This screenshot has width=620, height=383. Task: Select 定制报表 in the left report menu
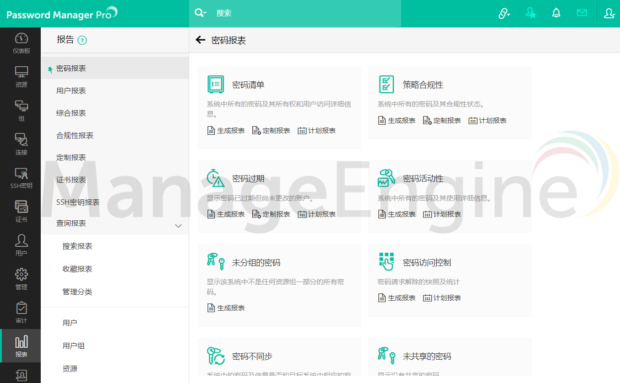click(71, 157)
